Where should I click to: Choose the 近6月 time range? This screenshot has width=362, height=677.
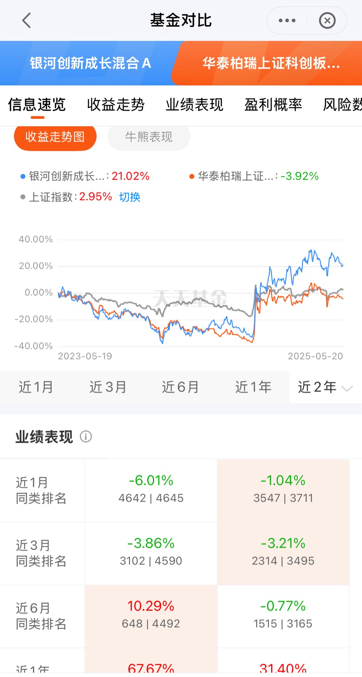pyautogui.click(x=180, y=387)
